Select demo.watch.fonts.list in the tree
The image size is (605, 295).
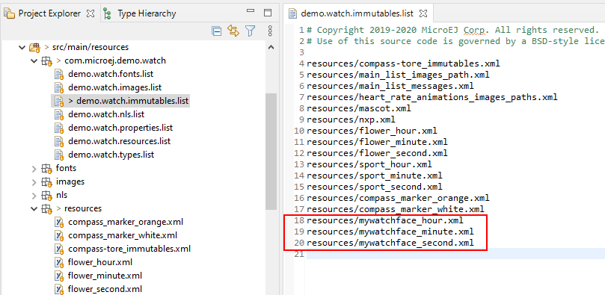111,74
